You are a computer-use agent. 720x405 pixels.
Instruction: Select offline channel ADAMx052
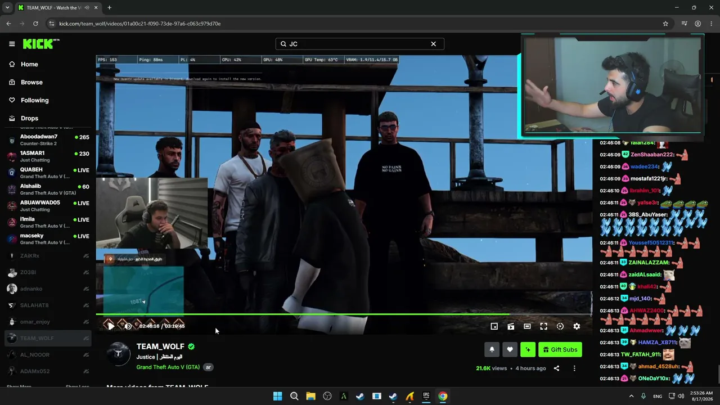coord(48,371)
